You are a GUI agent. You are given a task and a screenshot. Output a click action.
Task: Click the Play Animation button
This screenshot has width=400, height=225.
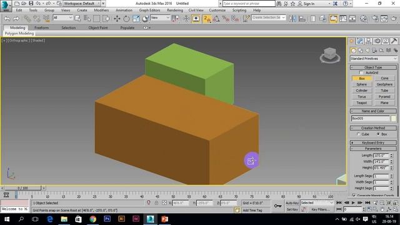click(x=353, y=202)
